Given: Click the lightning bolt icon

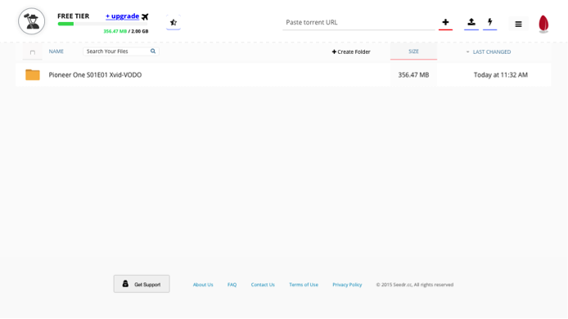Looking at the screenshot, I should (x=490, y=22).
